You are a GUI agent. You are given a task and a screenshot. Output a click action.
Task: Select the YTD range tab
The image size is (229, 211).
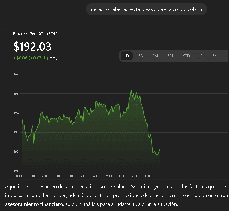(x=186, y=56)
